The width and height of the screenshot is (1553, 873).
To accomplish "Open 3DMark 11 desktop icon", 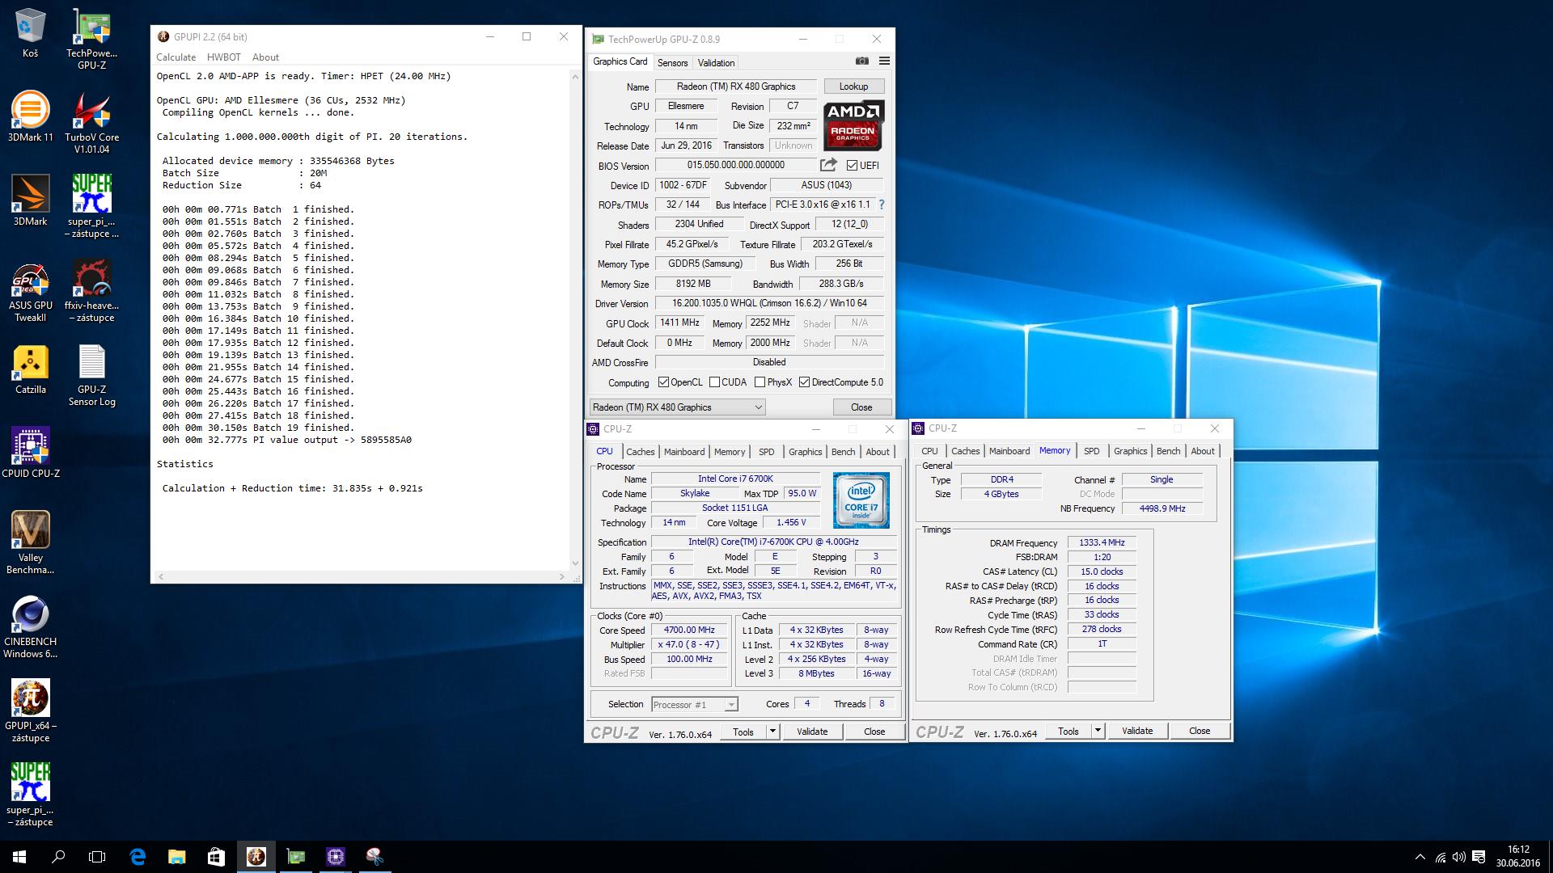I will [x=30, y=117].
